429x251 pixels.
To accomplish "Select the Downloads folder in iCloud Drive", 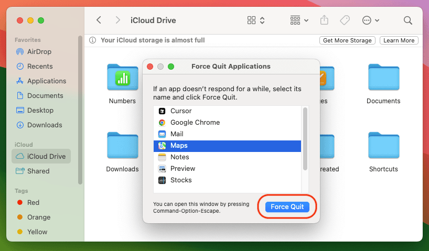I will 122,146.
